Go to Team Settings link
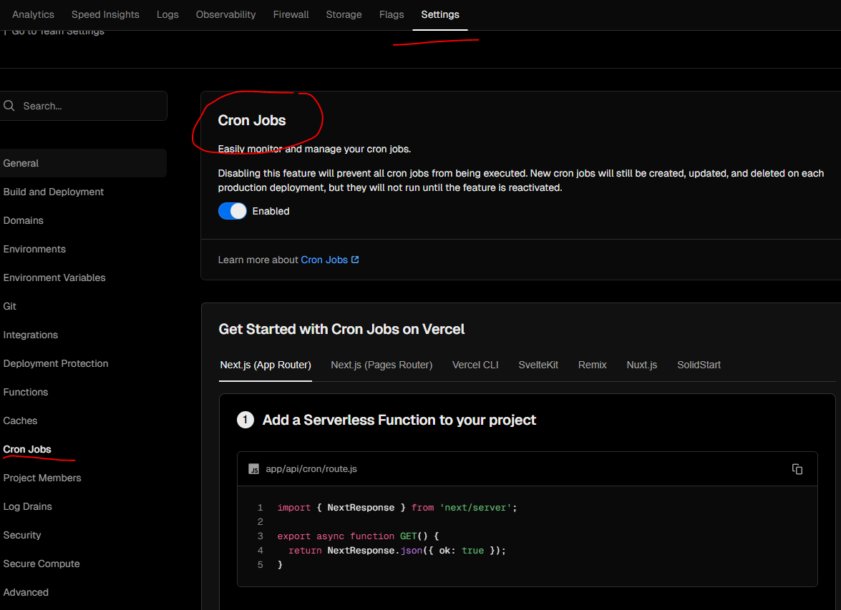Image resolution: width=841 pixels, height=610 pixels. tap(57, 31)
